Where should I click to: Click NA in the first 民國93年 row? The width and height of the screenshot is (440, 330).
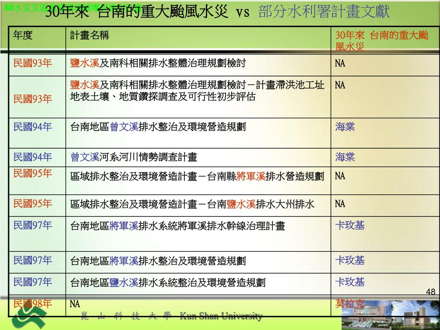coord(340,63)
